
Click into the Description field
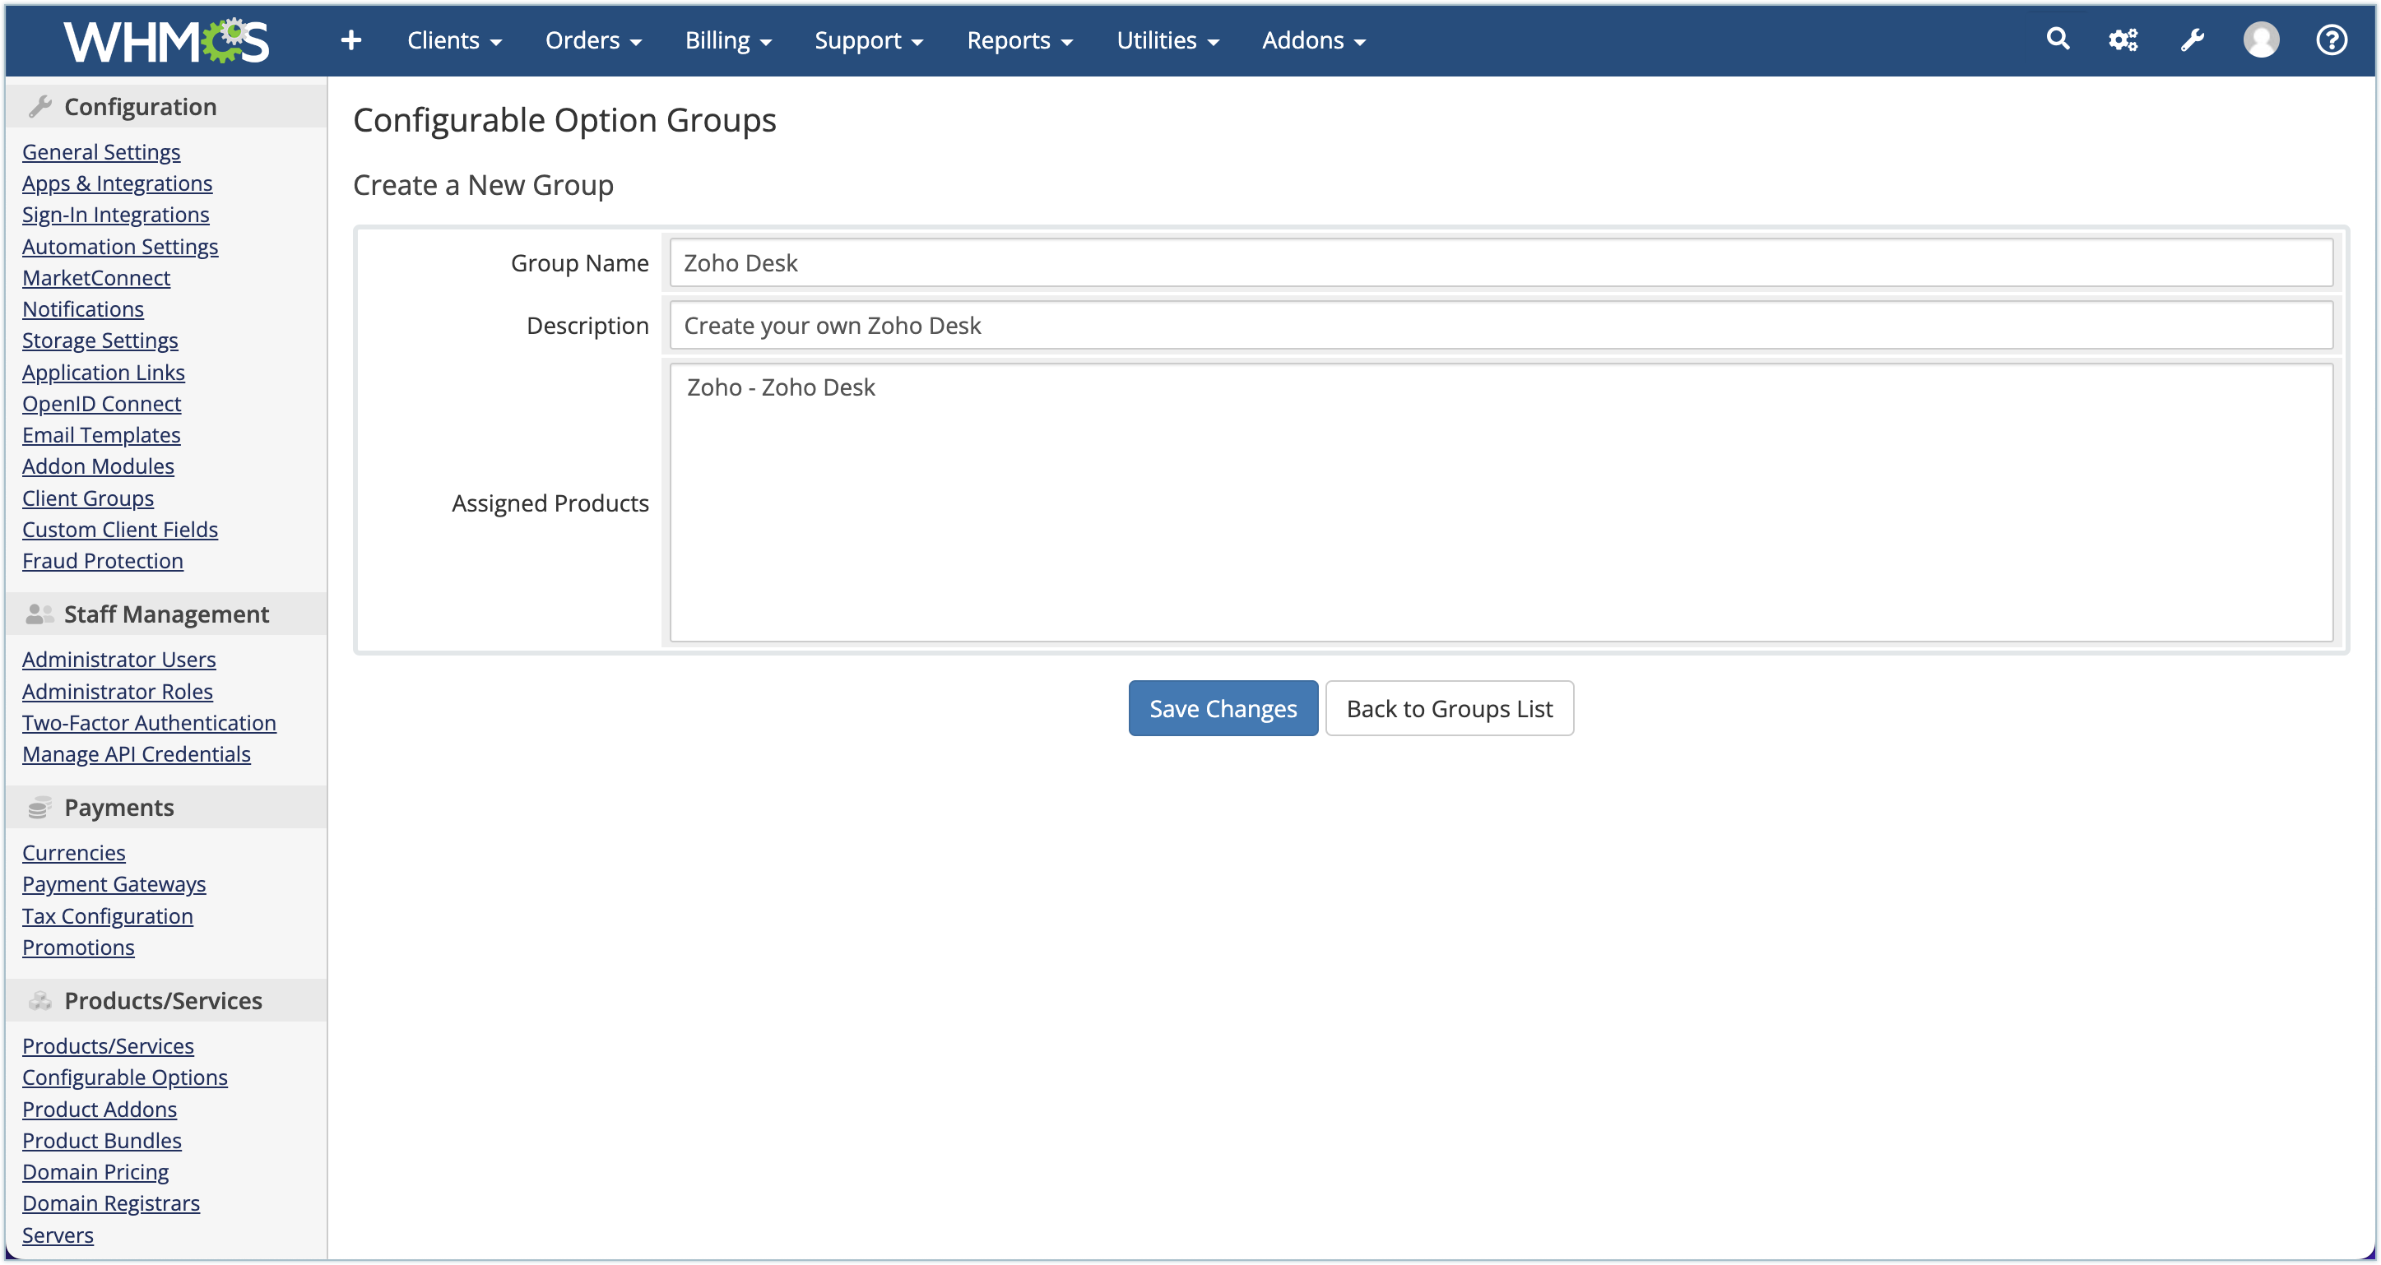point(1500,325)
